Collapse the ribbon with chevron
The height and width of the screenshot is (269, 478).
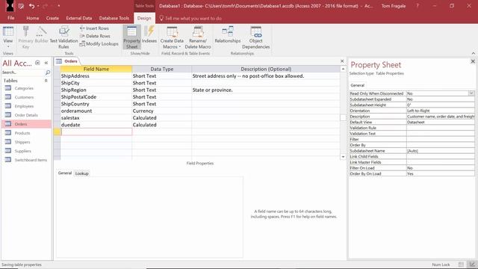point(473,53)
